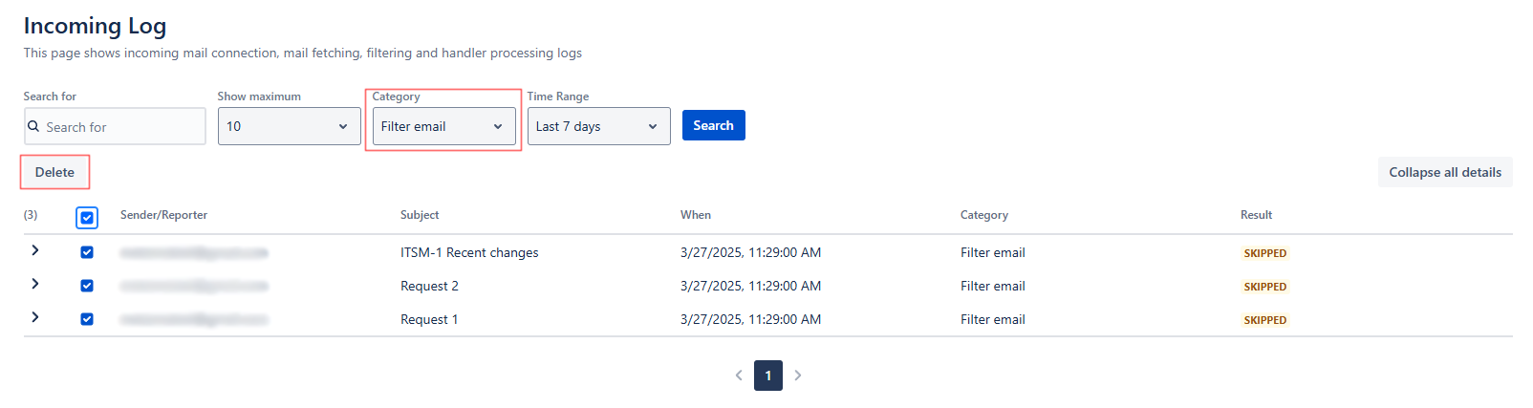Viewport: 1533px width, 408px height.
Task: Open the Category filter dropdown
Action: (443, 126)
